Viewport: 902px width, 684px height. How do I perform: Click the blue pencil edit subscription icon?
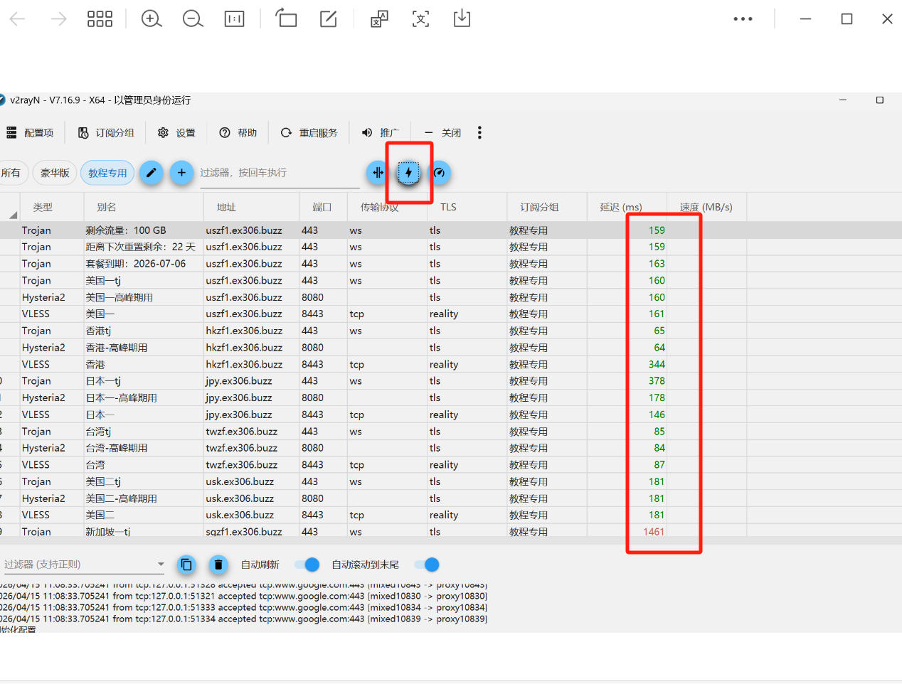(151, 173)
